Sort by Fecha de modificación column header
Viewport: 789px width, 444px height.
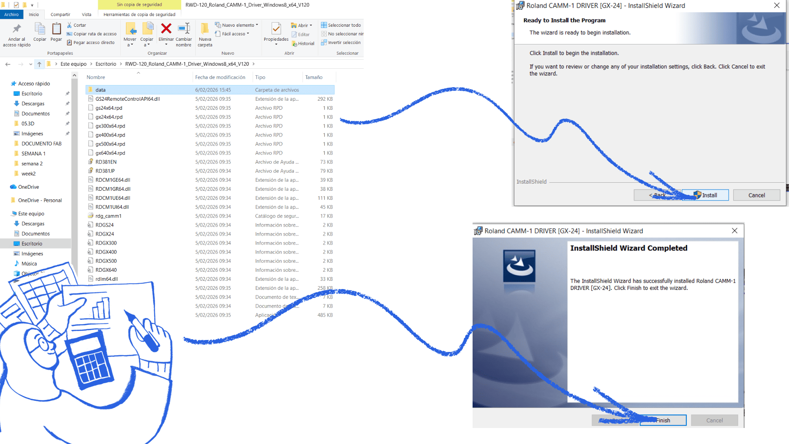point(220,77)
